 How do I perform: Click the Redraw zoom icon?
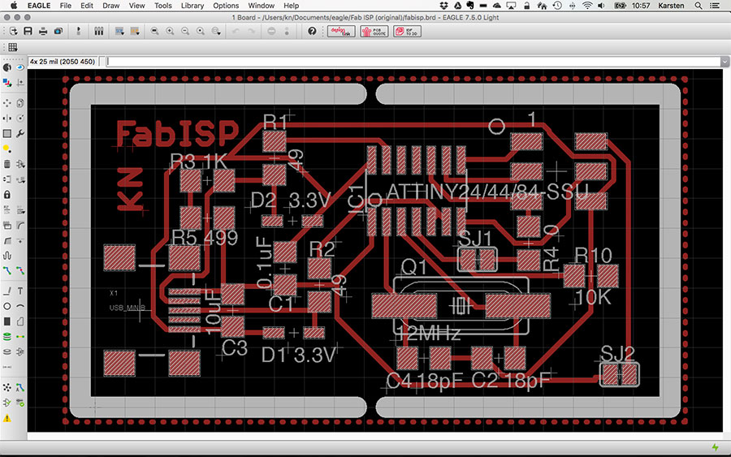201,31
